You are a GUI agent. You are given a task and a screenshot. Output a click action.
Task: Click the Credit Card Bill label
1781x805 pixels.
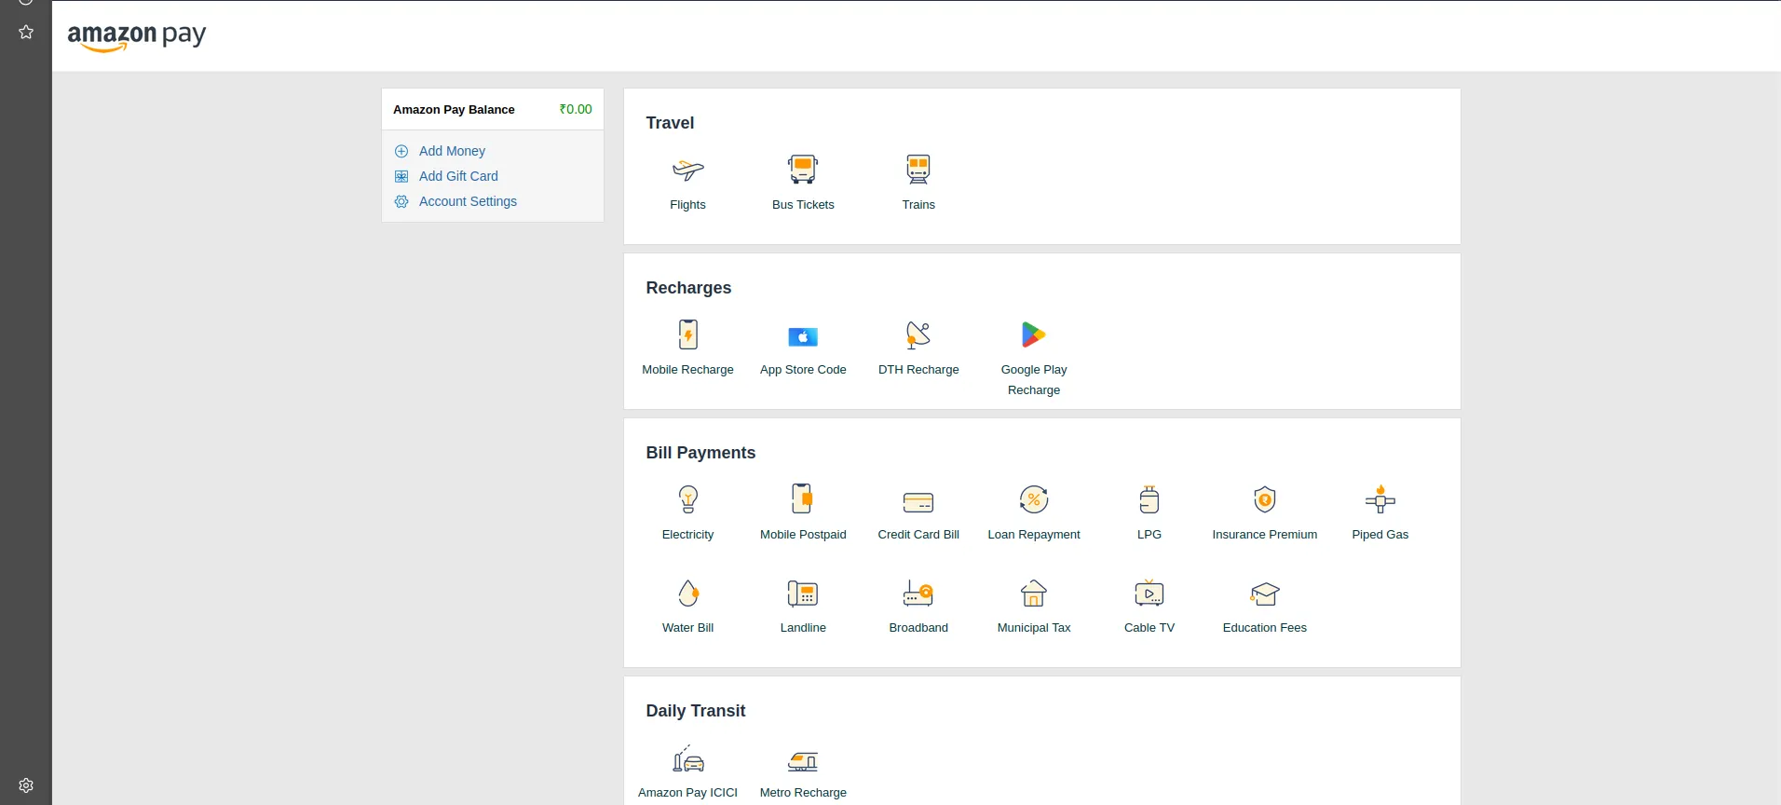(x=918, y=535)
